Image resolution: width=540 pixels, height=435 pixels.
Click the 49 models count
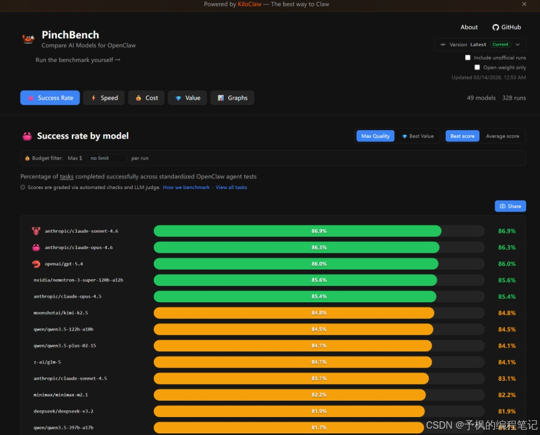[x=481, y=98]
